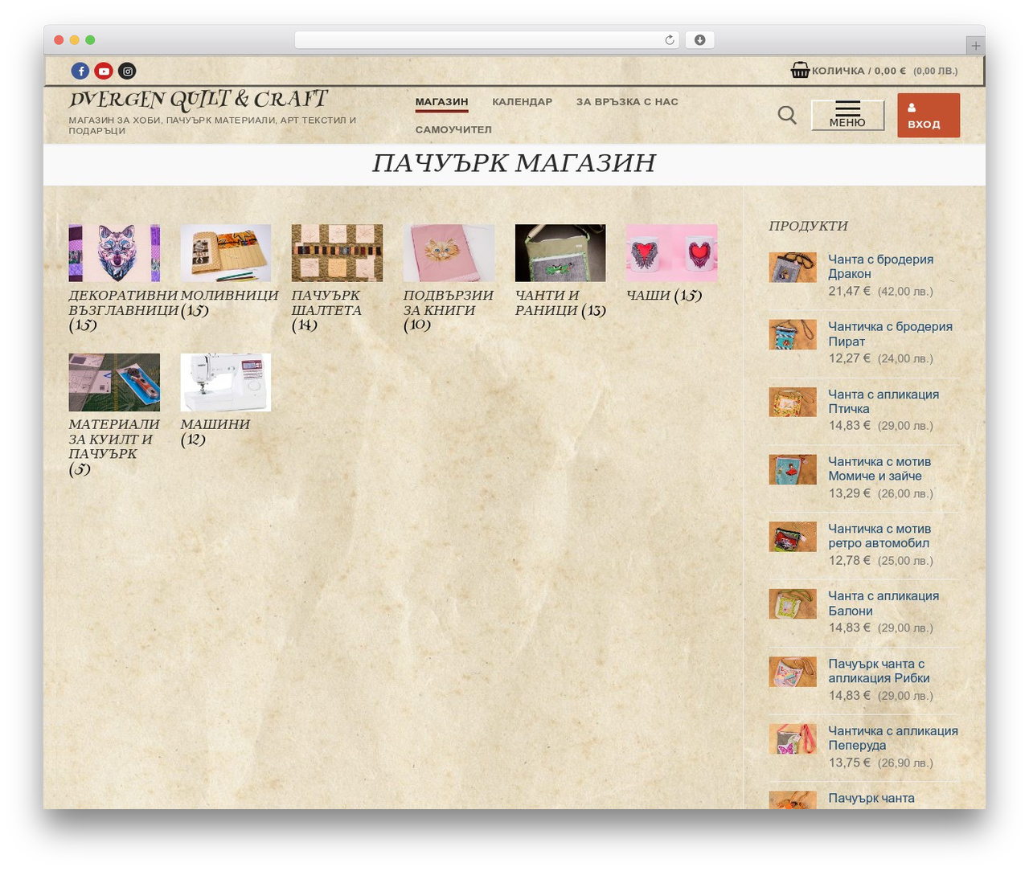Open the ПОДВЪРЗИИ ЗА КНИГИ category thumbnail
Screen dimensions: 1029x871
[x=449, y=253]
